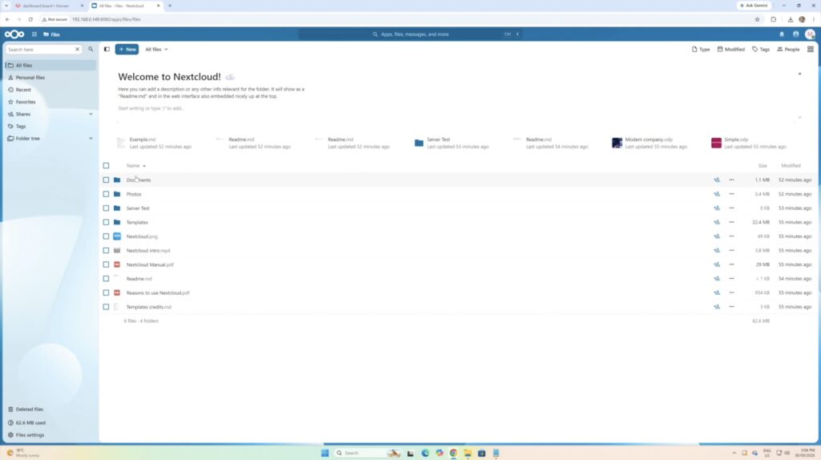Open the notifications bell icon

click(x=782, y=34)
